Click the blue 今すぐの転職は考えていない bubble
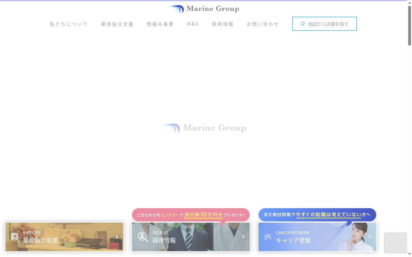The image size is (412, 257). (317, 215)
